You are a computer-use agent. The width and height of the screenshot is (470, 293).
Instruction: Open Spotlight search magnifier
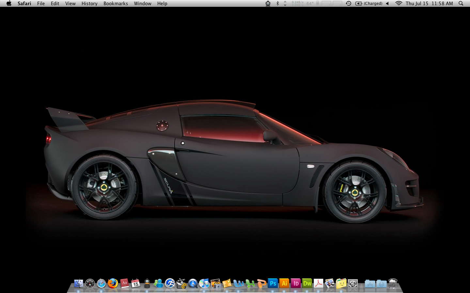click(x=461, y=4)
